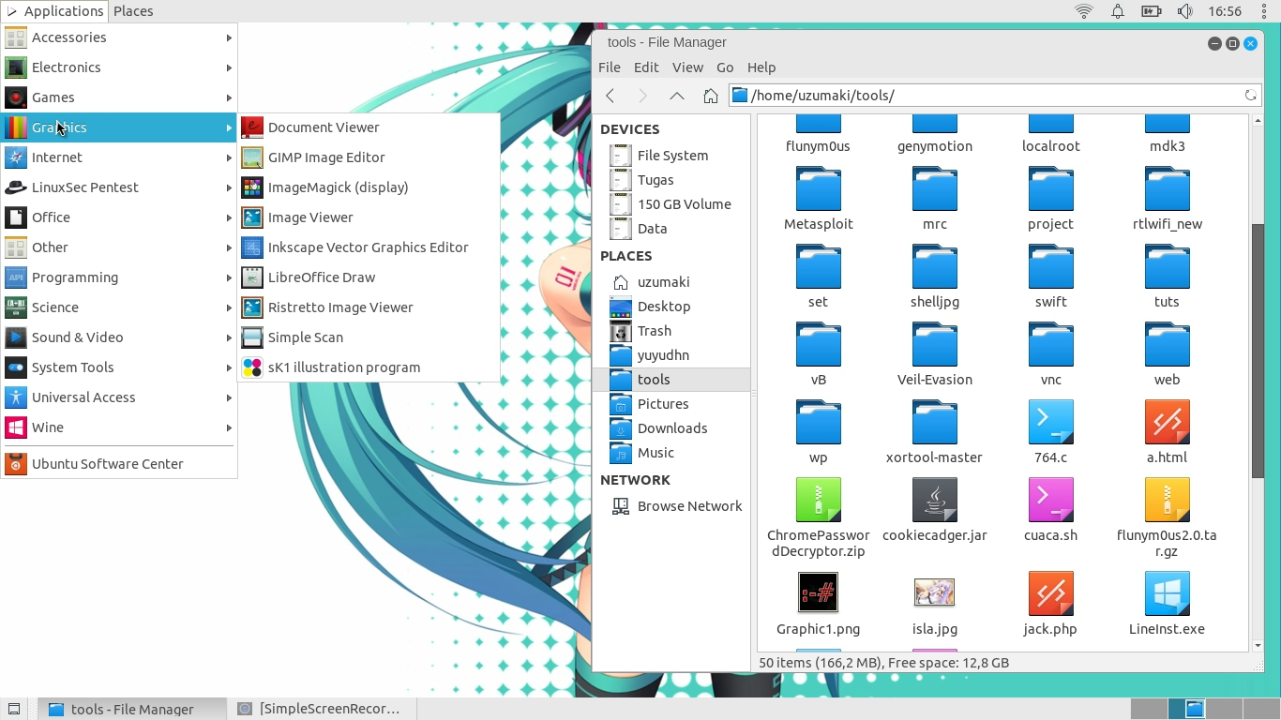1281x720 pixels.
Task: Open sK1 illustration program
Action: (369, 367)
